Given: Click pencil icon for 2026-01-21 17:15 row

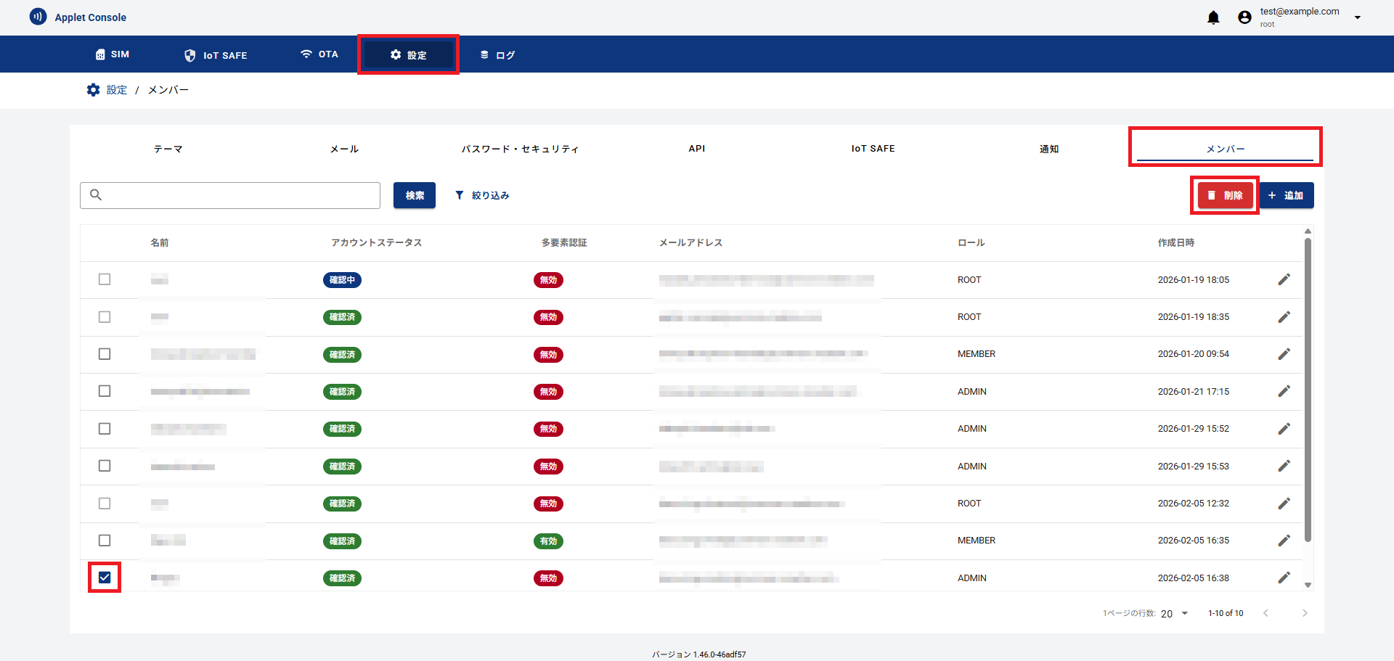Looking at the screenshot, I should 1284,392.
